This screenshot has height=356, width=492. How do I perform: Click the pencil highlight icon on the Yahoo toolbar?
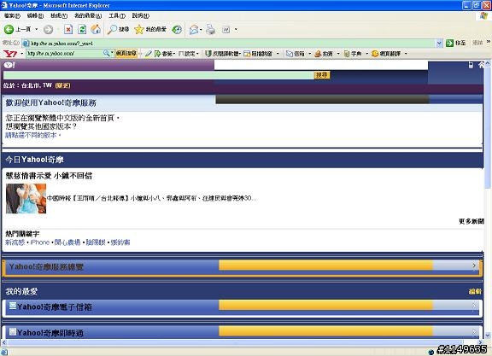pyautogui.click(x=149, y=54)
